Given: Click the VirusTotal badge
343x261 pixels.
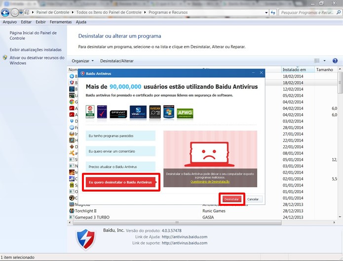Looking at the screenshot, I should pos(138,112).
